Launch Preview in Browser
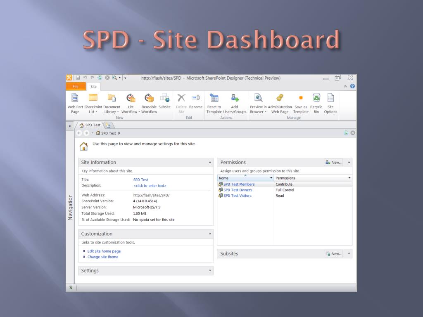The width and height of the screenshot is (423, 317). pyautogui.click(x=258, y=104)
